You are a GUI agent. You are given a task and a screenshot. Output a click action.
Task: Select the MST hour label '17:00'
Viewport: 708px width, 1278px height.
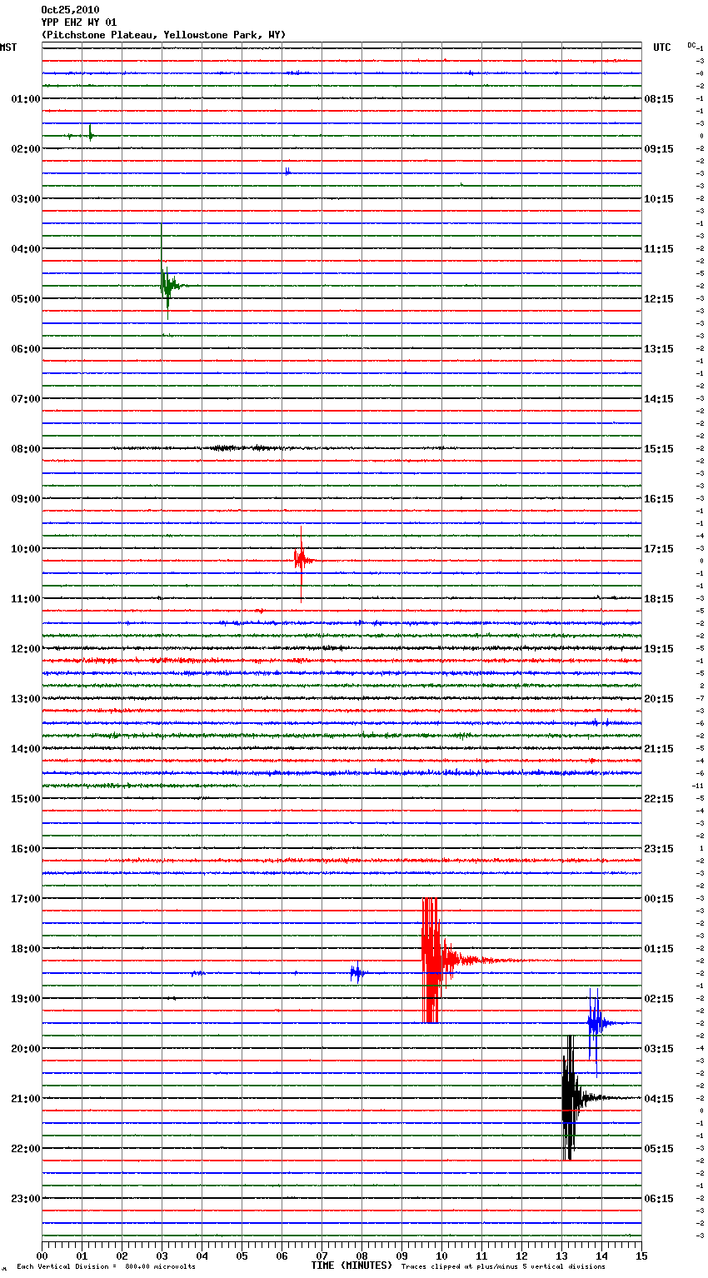(25, 899)
